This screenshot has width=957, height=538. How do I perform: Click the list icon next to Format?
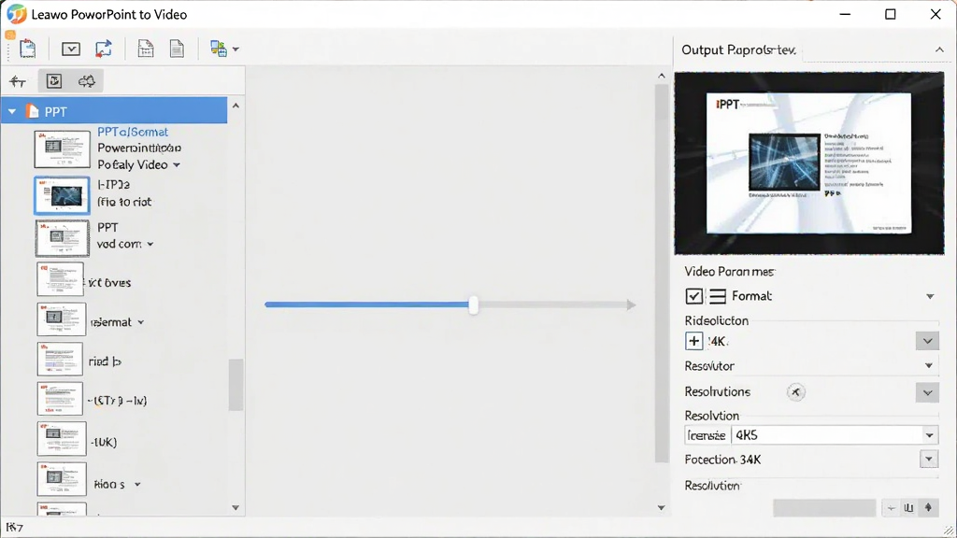coord(718,296)
